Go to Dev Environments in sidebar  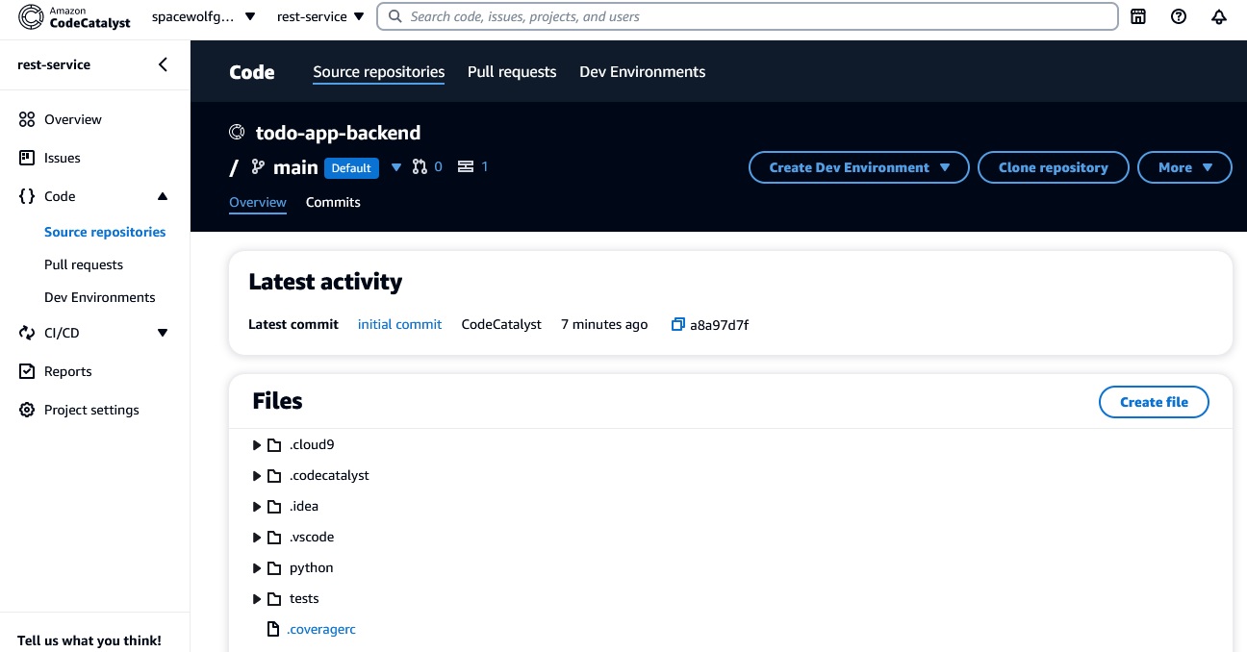click(x=100, y=297)
